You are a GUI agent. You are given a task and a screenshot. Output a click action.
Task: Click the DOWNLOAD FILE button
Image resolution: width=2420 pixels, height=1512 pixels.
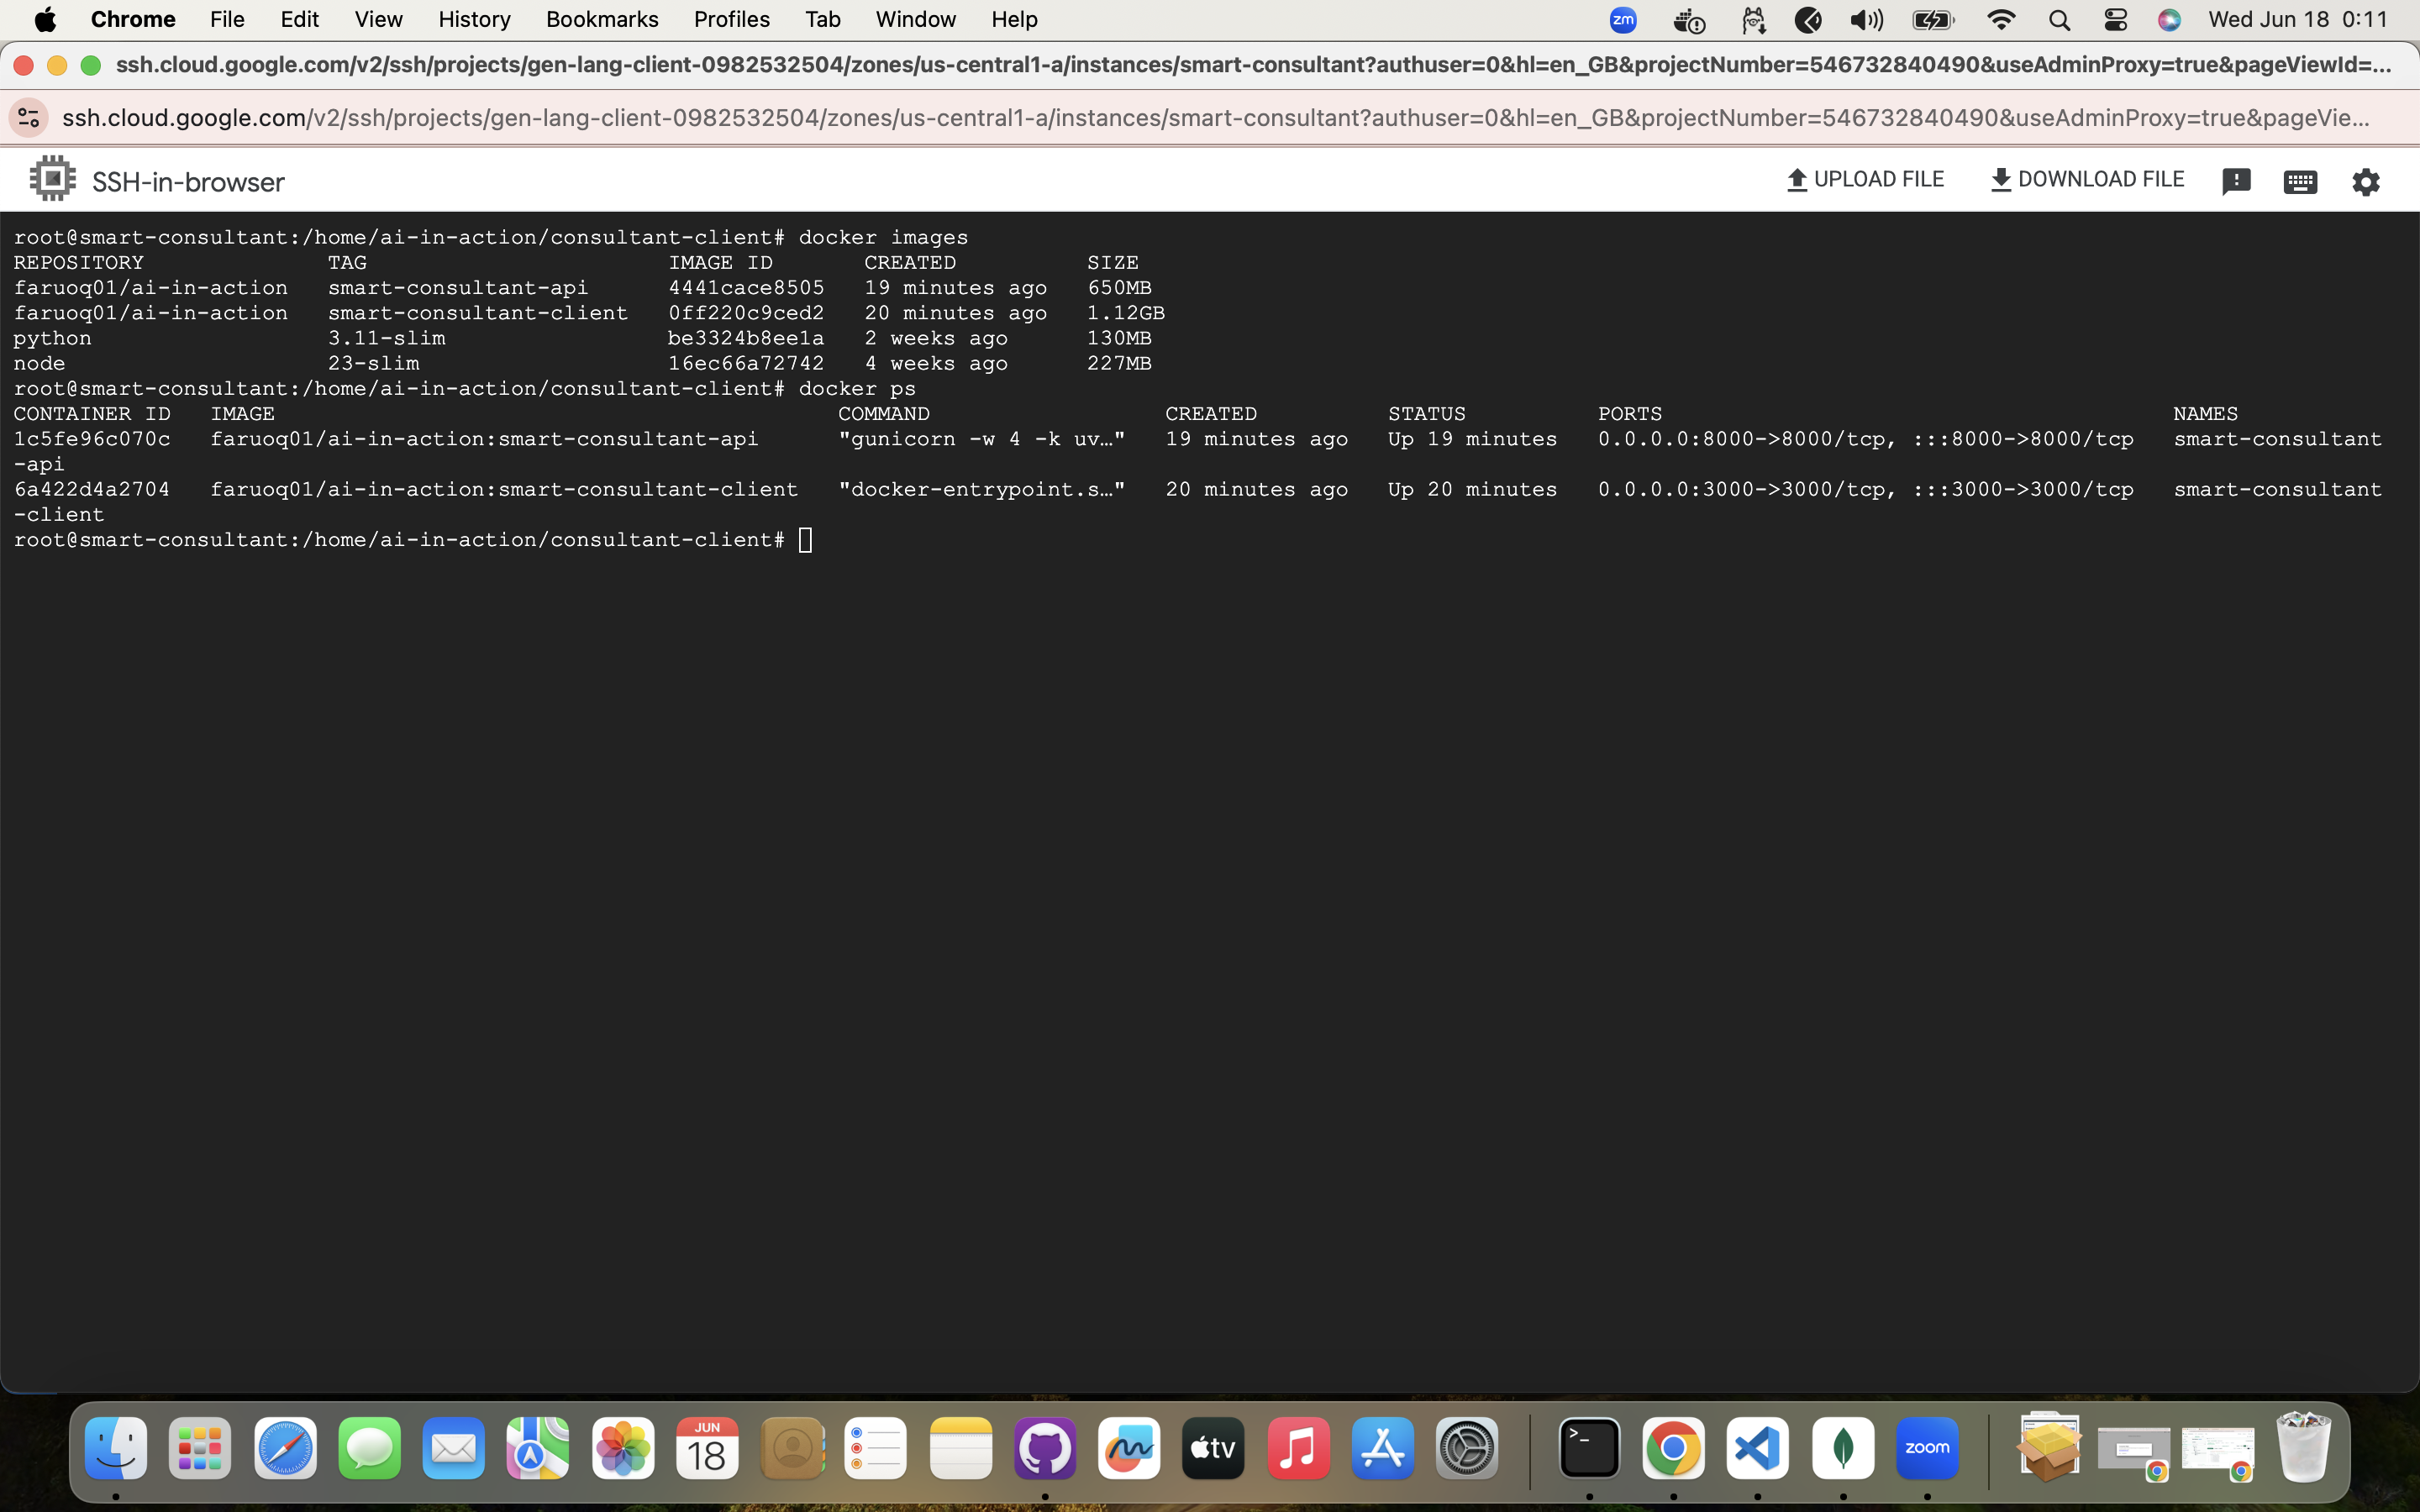2086,179
